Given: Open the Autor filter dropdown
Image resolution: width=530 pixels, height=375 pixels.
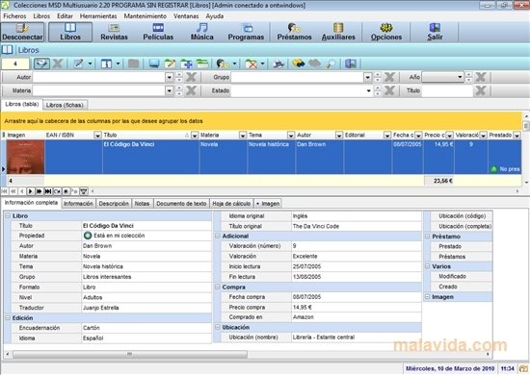Looking at the screenshot, I should click(x=170, y=77).
